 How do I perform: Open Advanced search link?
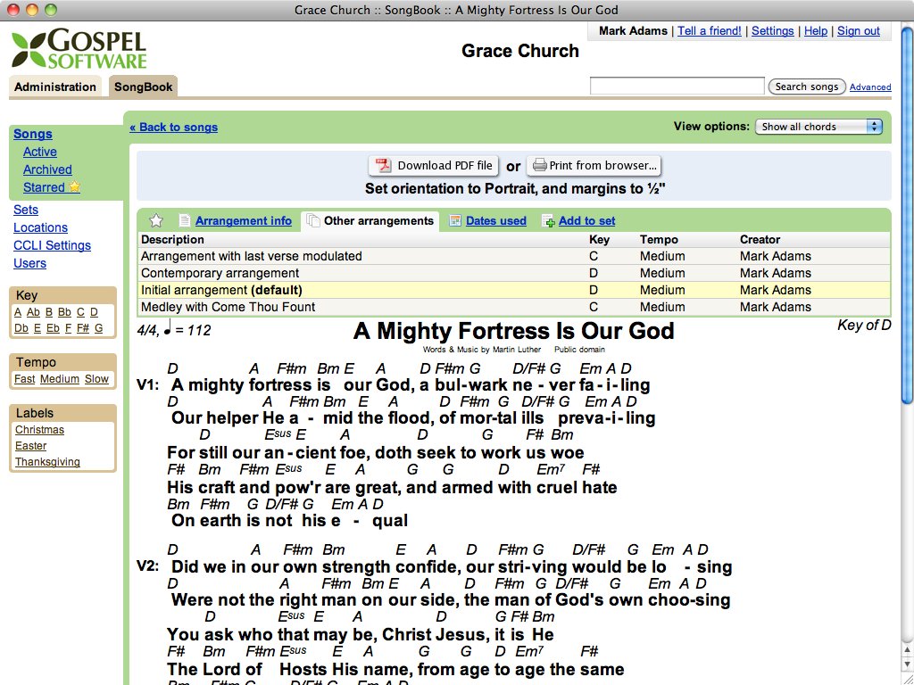870,87
